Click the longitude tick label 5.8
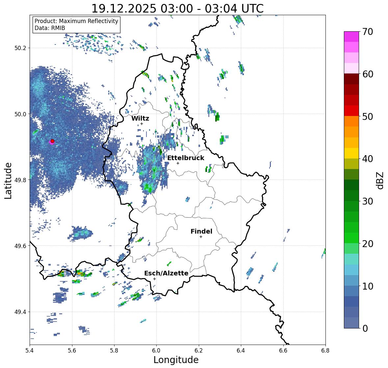The width and height of the screenshot is (388, 368). [x=114, y=351]
